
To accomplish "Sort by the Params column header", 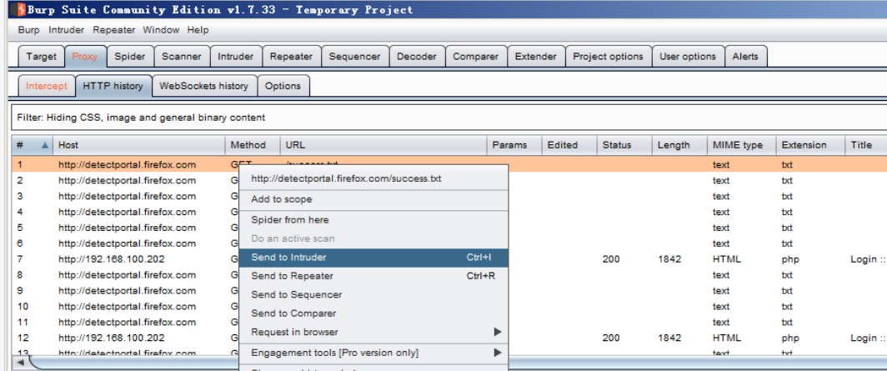I will tap(515, 145).
